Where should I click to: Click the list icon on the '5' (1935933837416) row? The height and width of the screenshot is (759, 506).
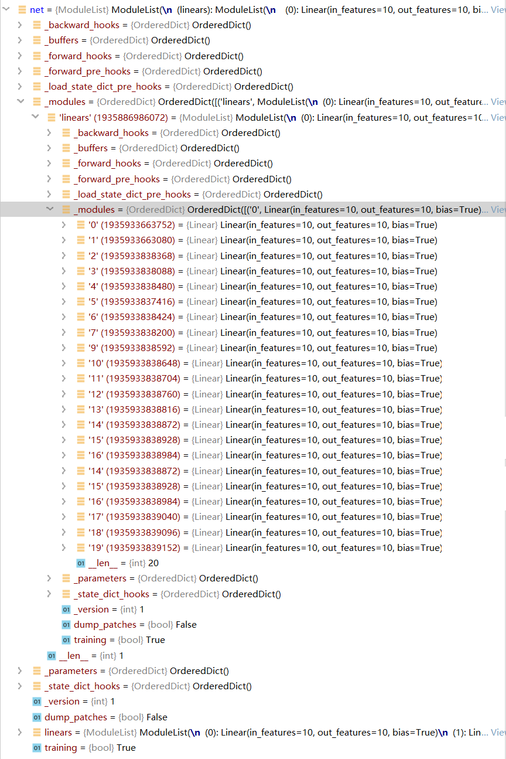click(81, 302)
